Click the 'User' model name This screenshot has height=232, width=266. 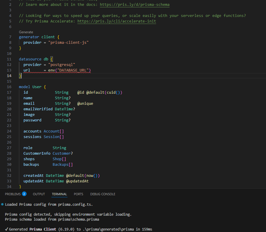coord(37,87)
